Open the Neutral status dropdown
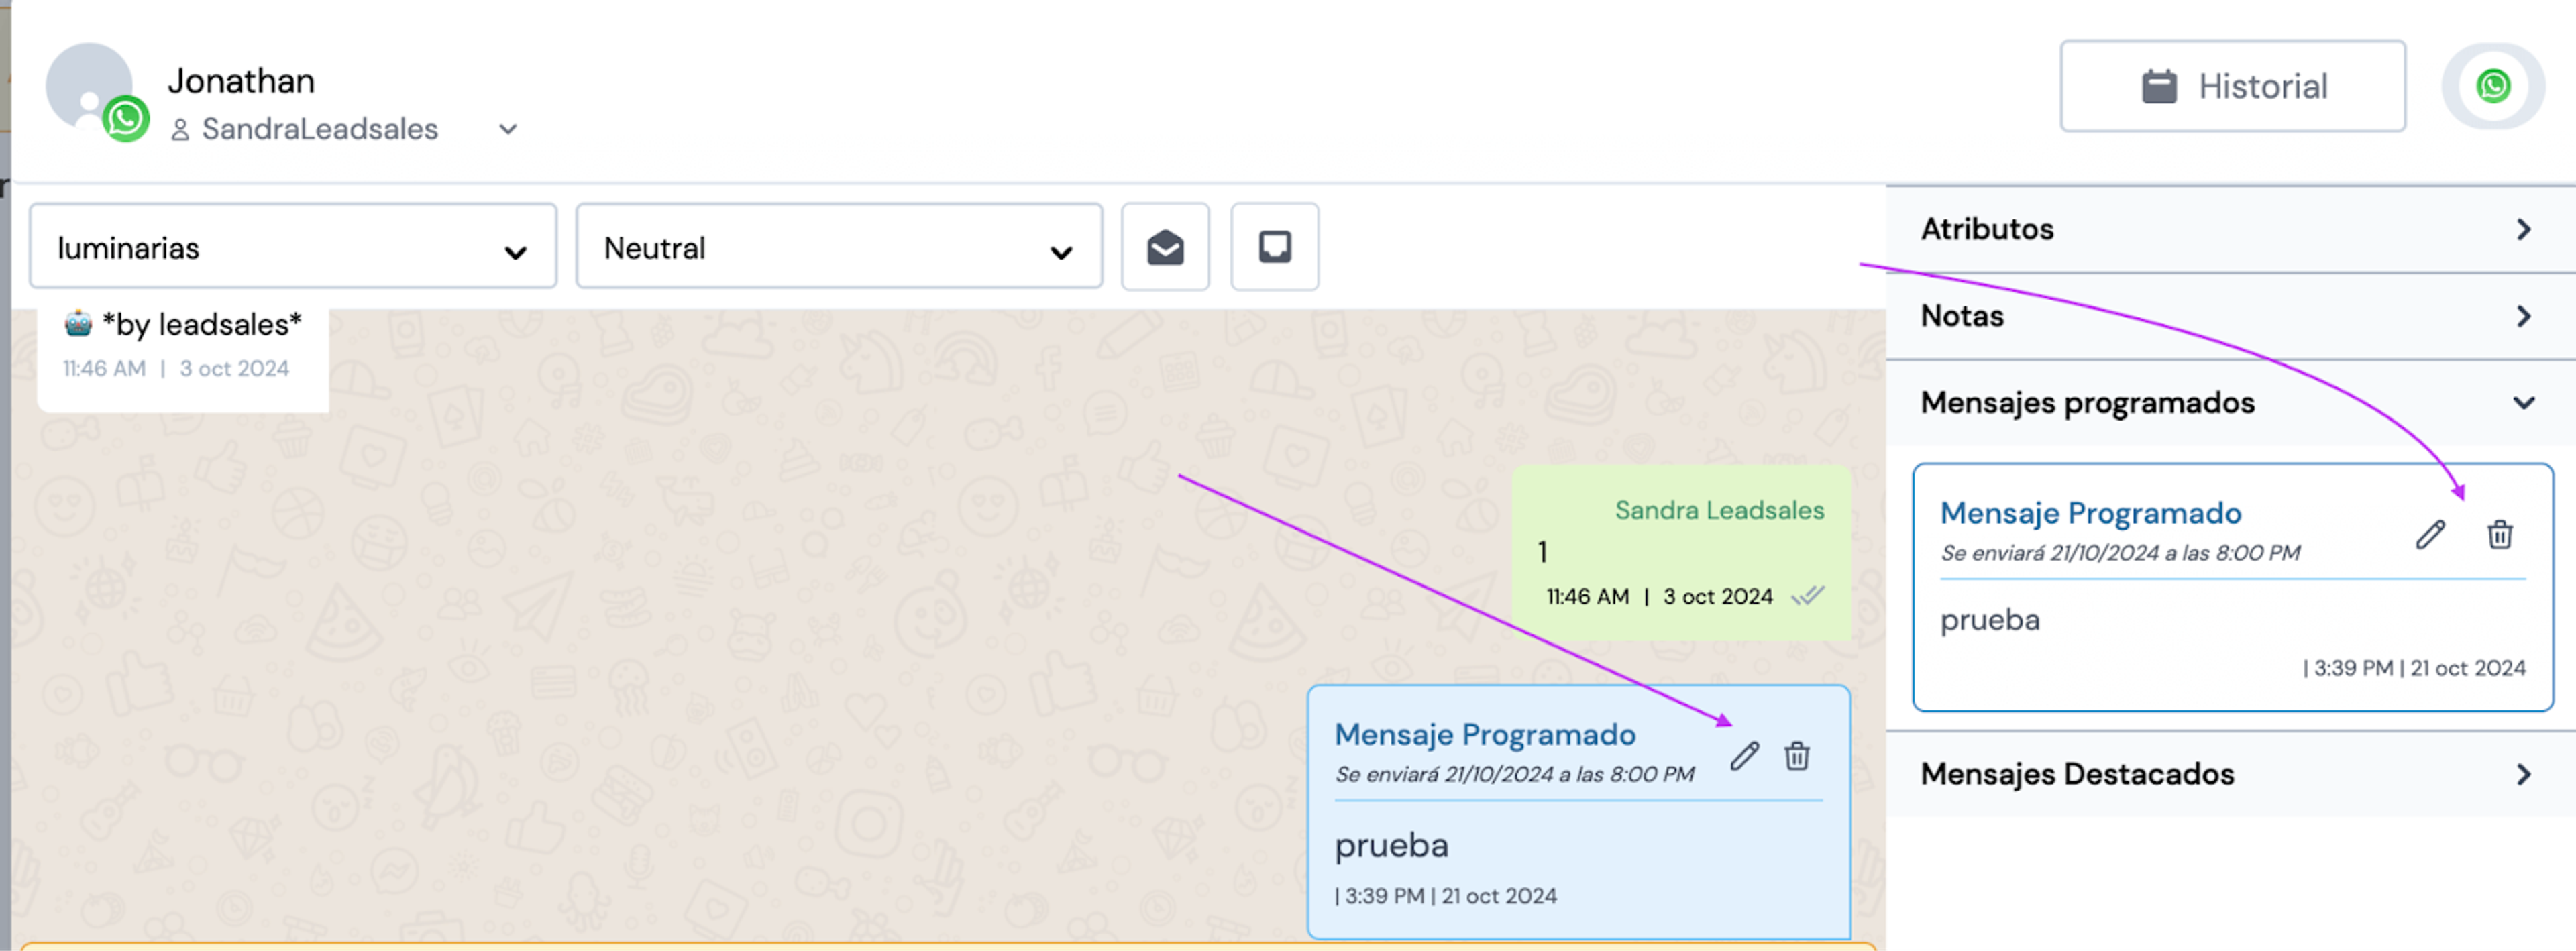The height and width of the screenshot is (951, 2576). tap(839, 247)
